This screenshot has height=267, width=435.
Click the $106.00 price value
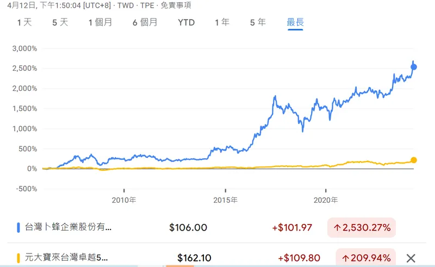click(188, 227)
